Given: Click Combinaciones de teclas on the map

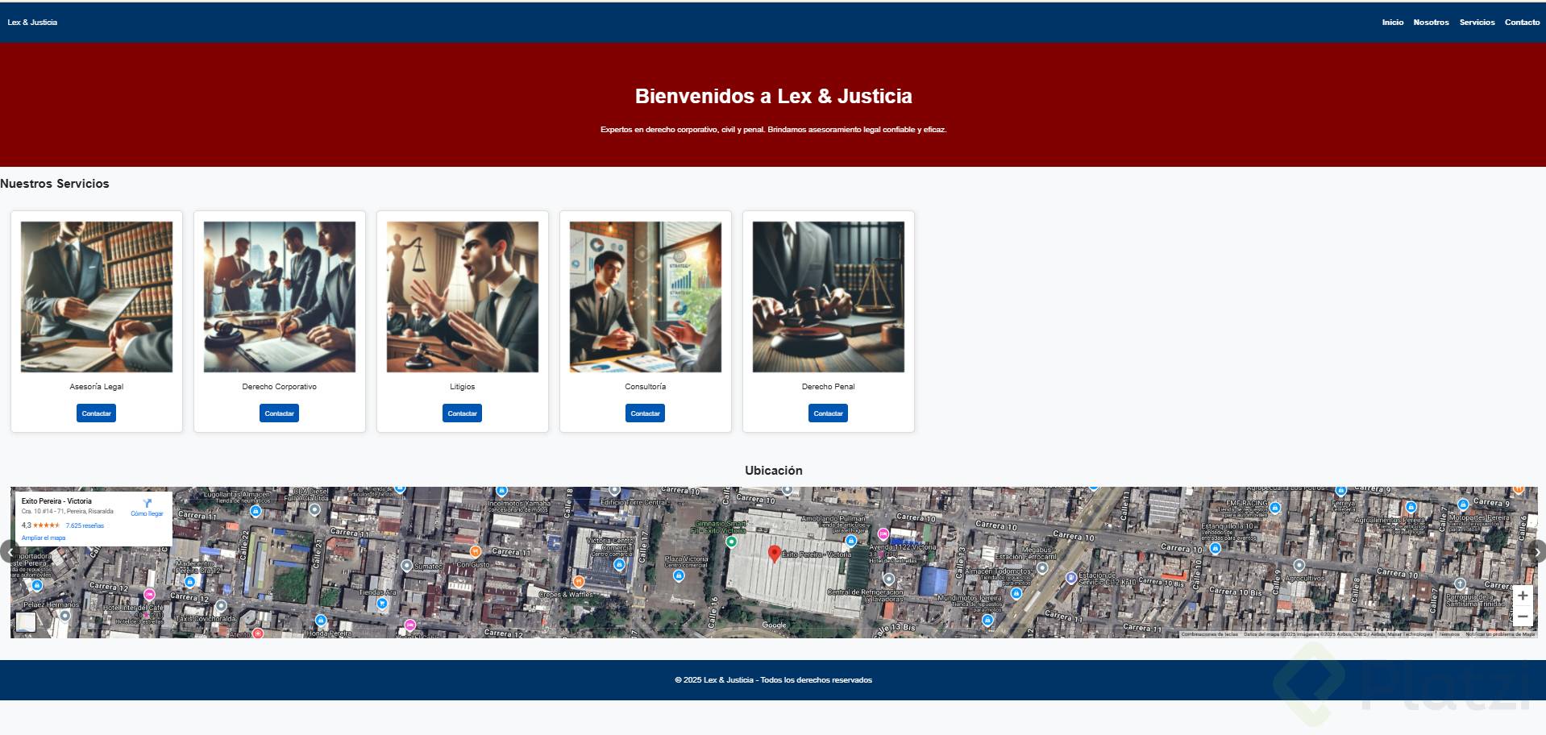Looking at the screenshot, I should pyautogui.click(x=1209, y=634).
